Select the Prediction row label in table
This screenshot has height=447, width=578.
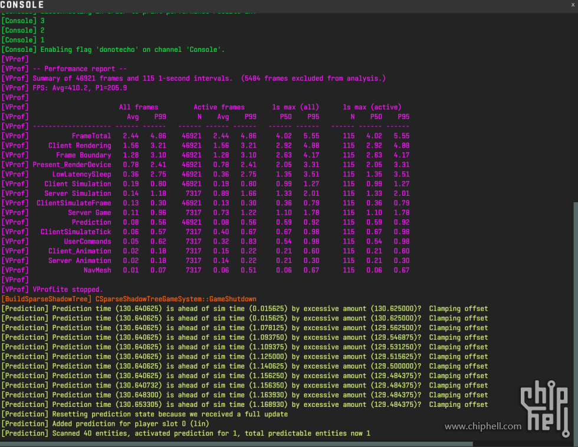pyautogui.click(x=91, y=222)
